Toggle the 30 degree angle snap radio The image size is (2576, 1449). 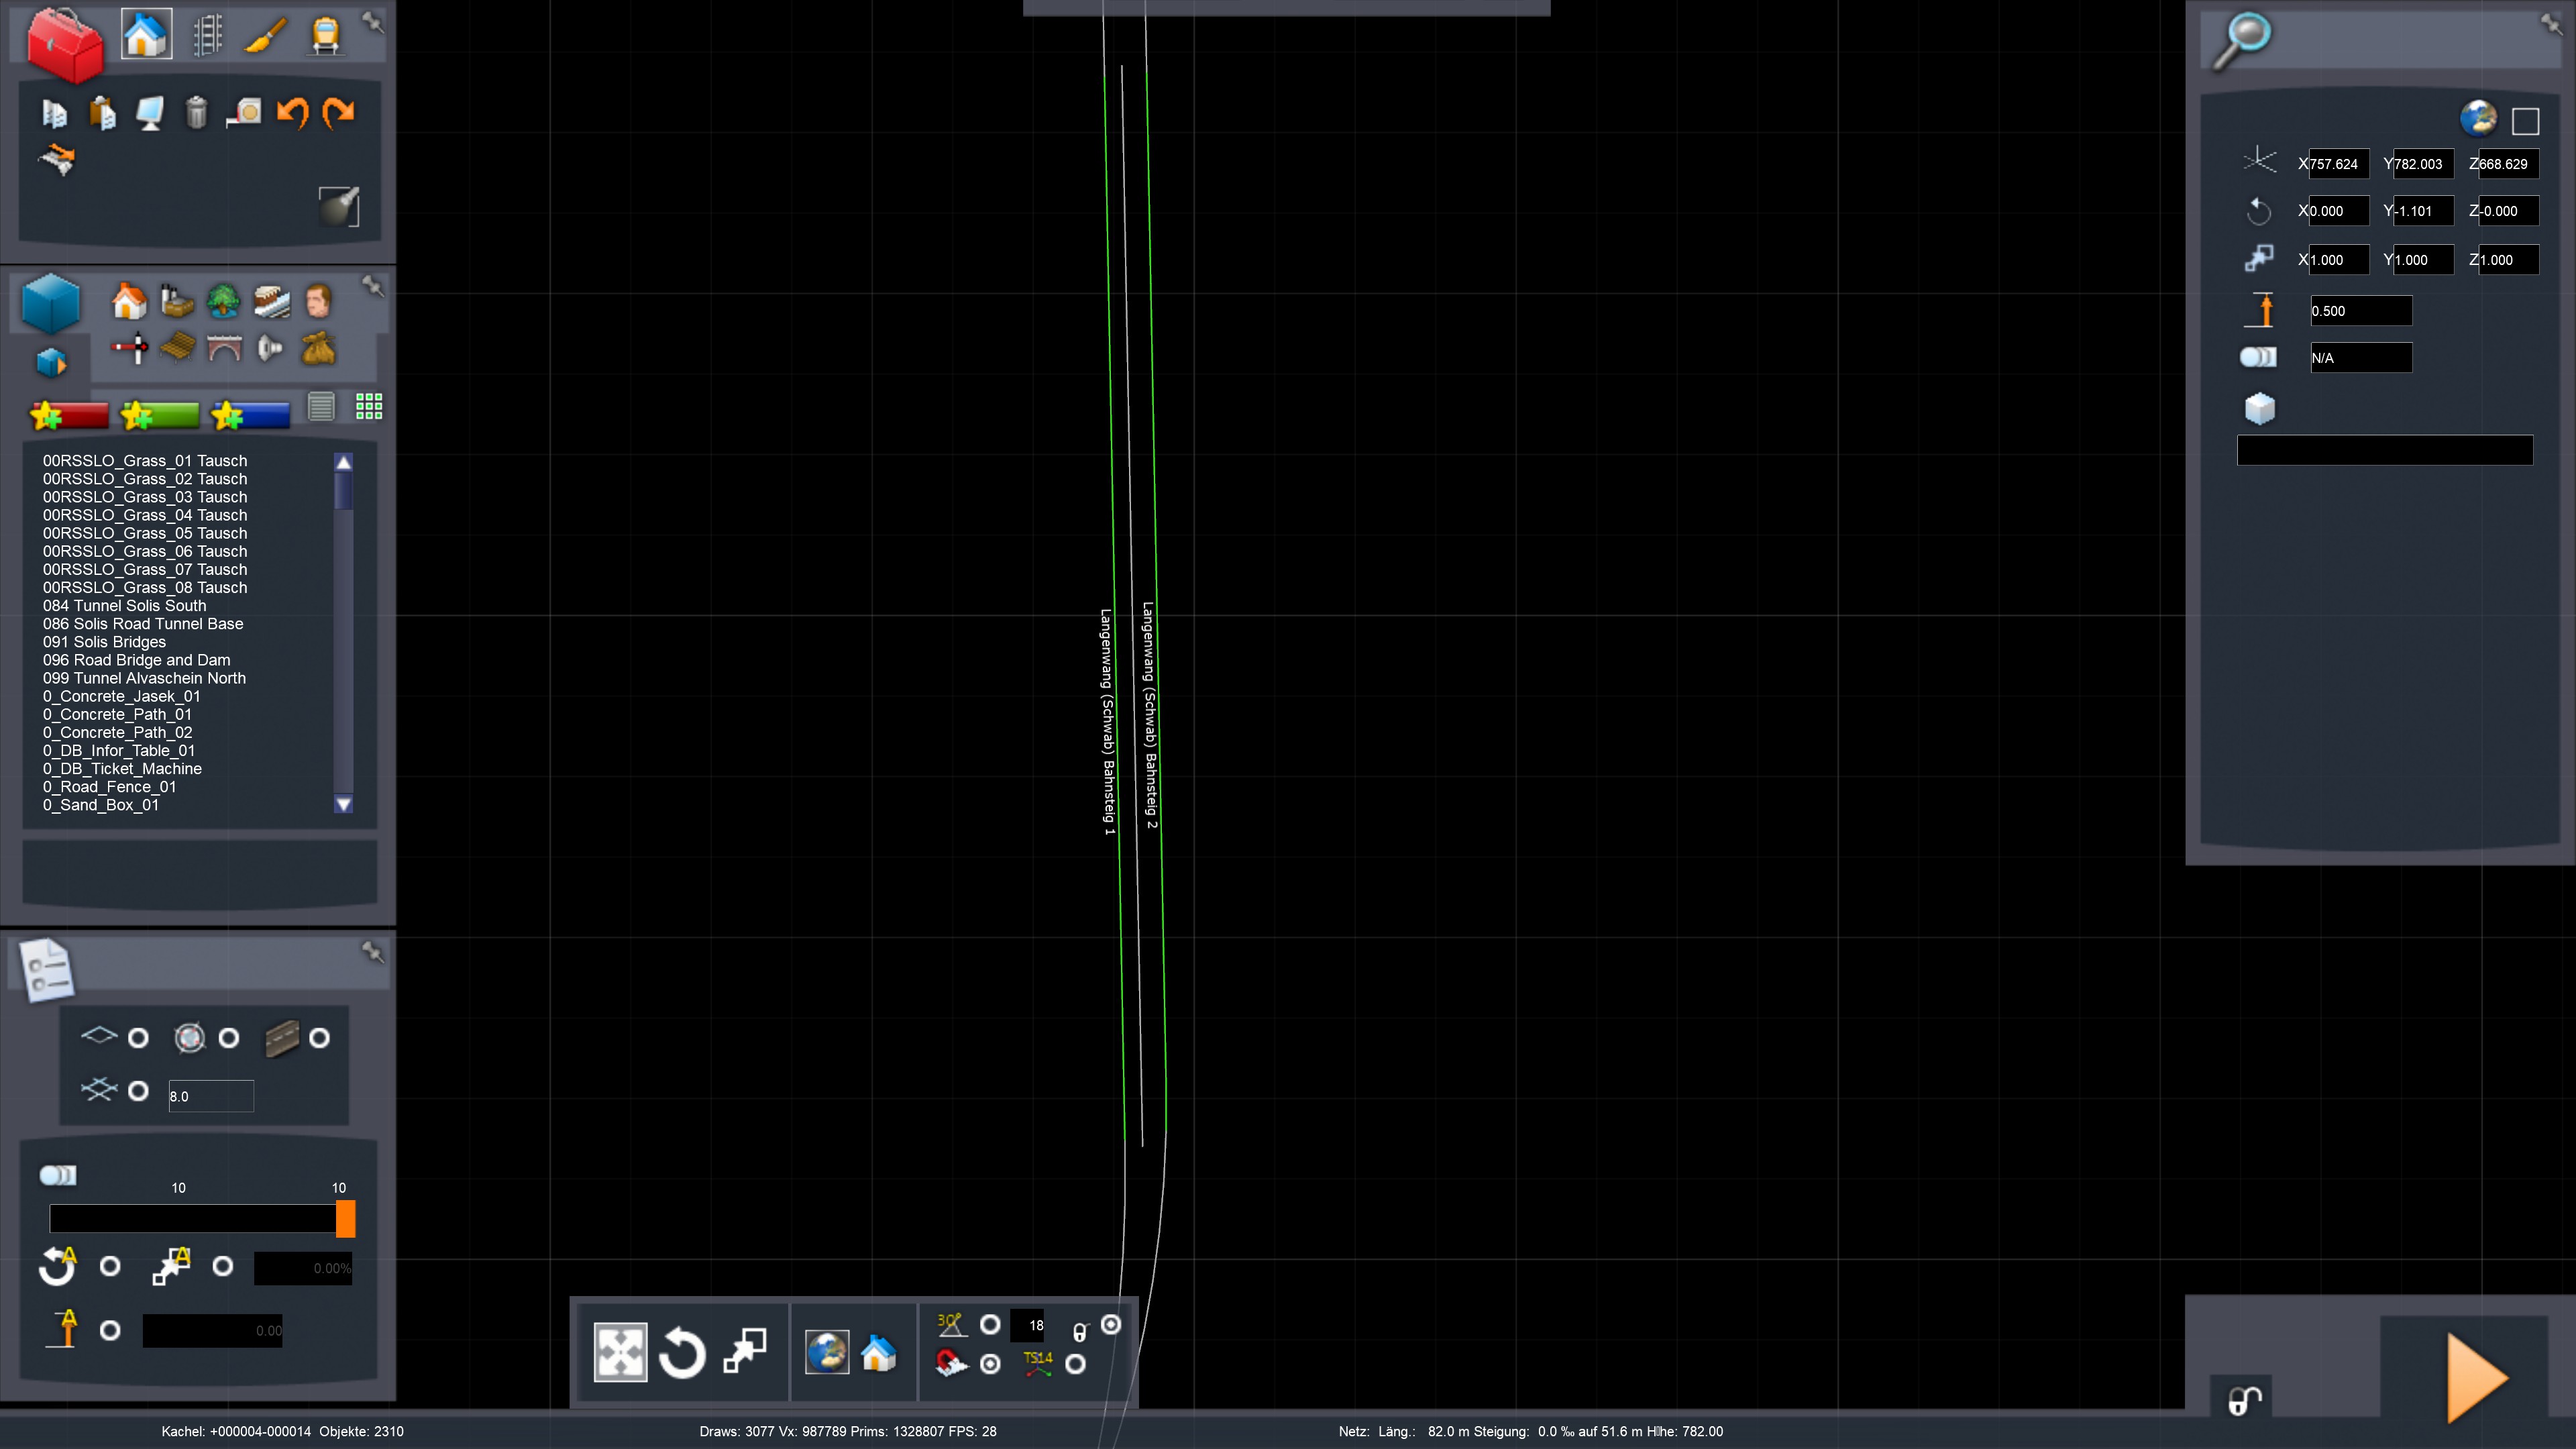(x=990, y=1324)
